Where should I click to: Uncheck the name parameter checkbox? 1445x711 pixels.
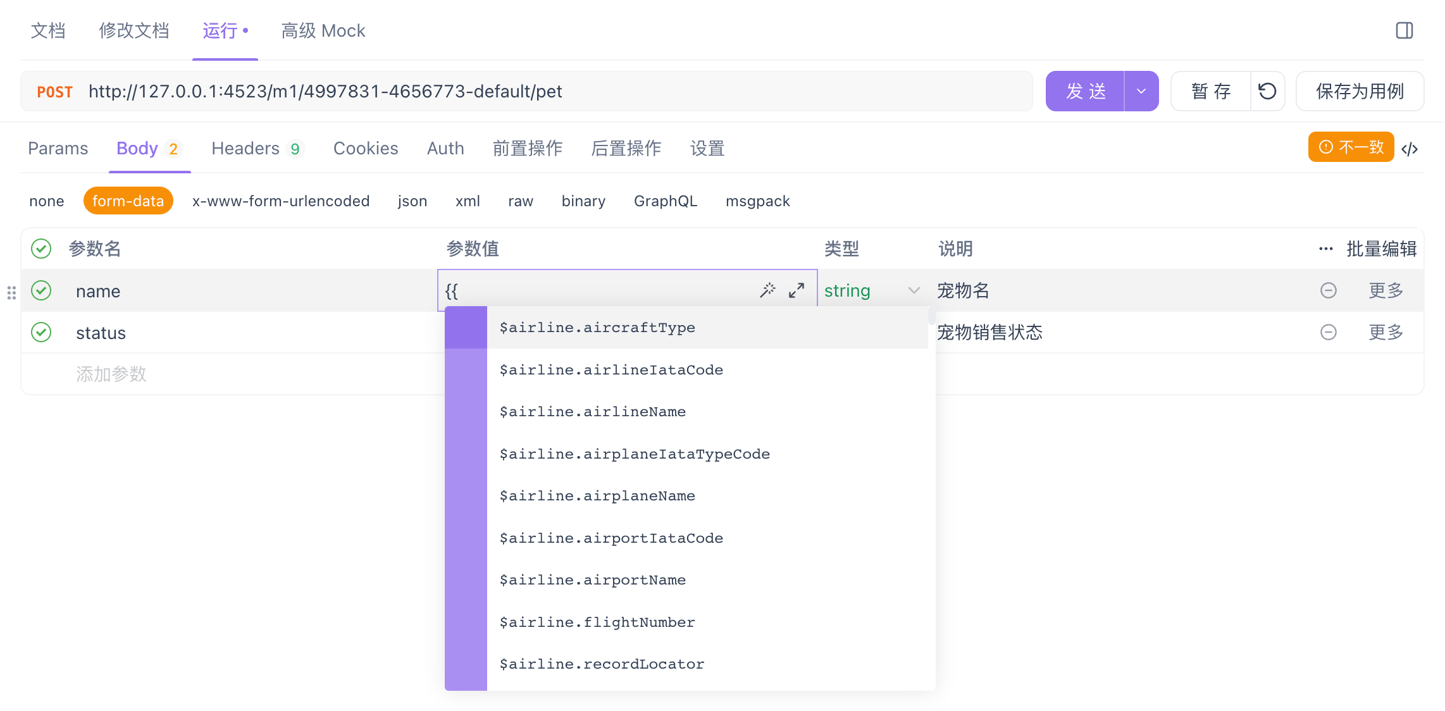[x=41, y=290]
